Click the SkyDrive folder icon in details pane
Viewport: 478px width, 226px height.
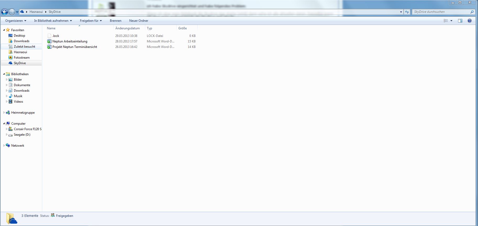(12, 218)
